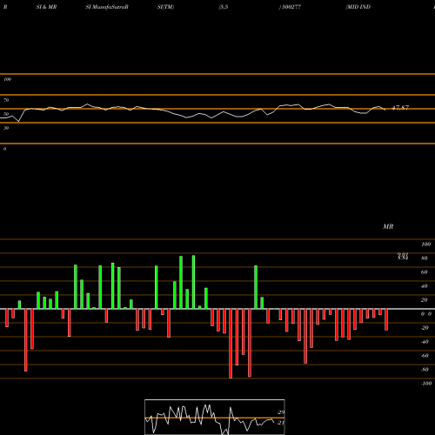This screenshot has height=435, width=435.
Task: Click the MR axis label 80
Action: click(x=425, y=258)
